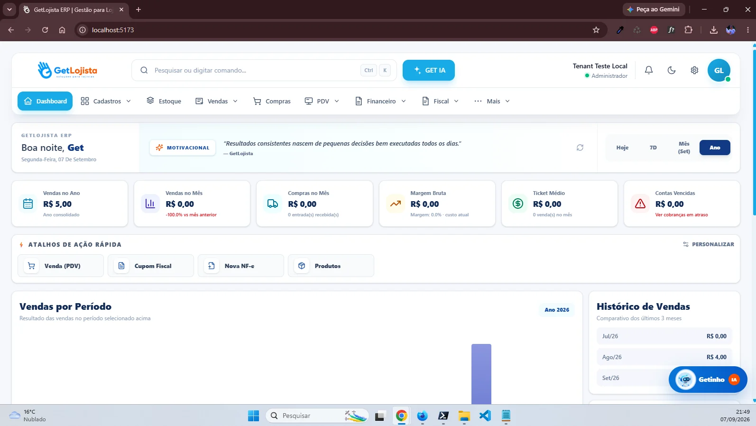This screenshot has height=426, width=756.
Task: Select the 7D period filter
Action: pos(653,148)
